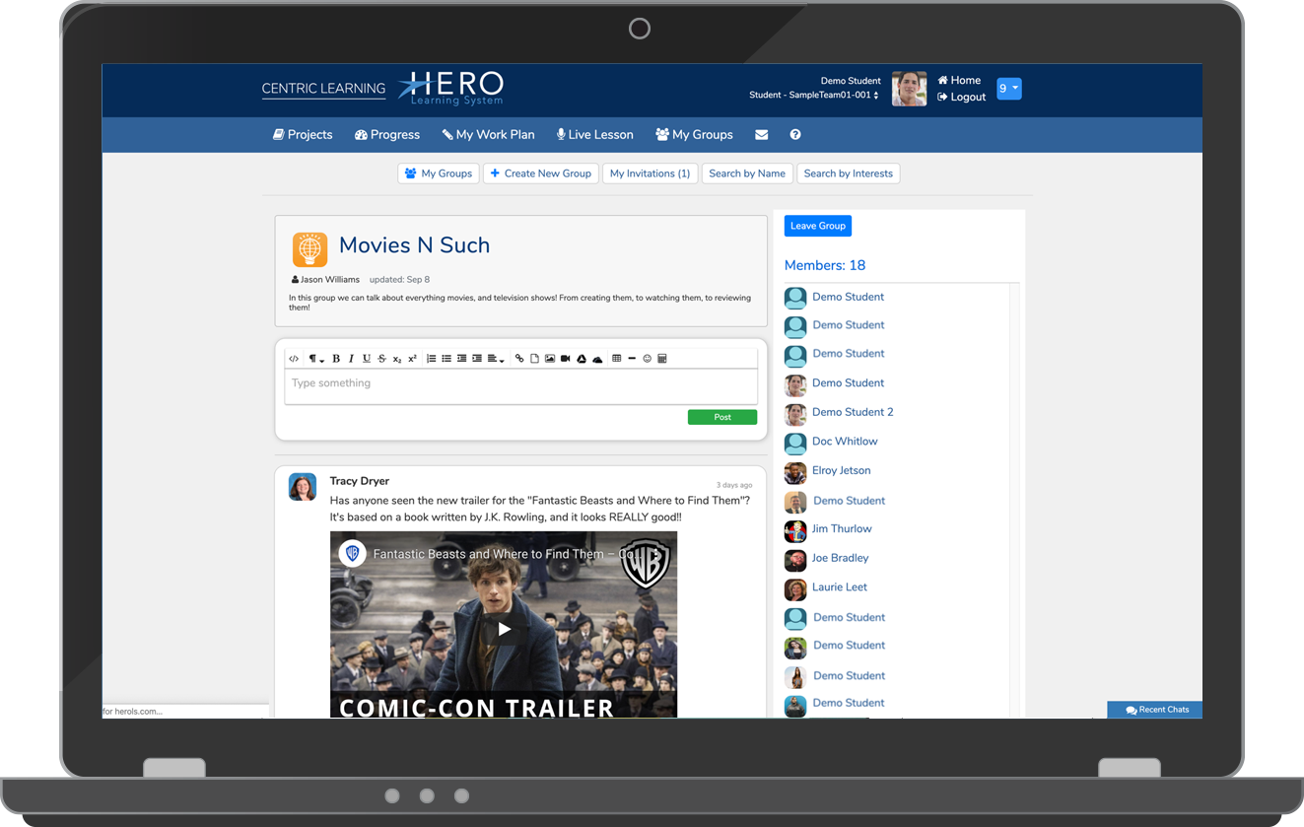The image size is (1304, 827).
Task: Insert an unordered bullet list
Action: [446, 359]
